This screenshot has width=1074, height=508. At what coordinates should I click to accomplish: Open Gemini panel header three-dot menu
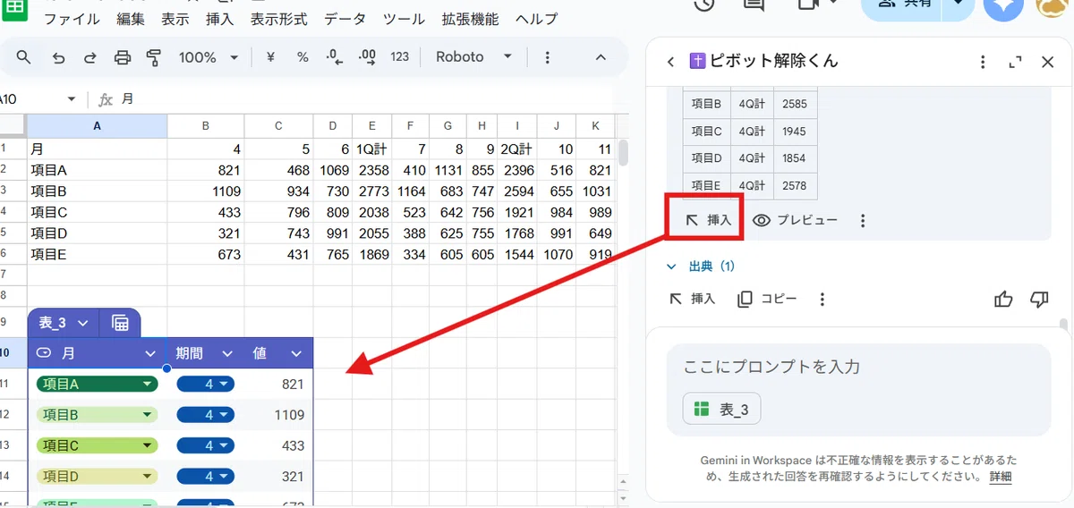(x=983, y=62)
